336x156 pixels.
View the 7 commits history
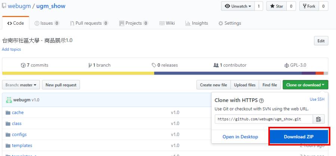(x=34, y=65)
